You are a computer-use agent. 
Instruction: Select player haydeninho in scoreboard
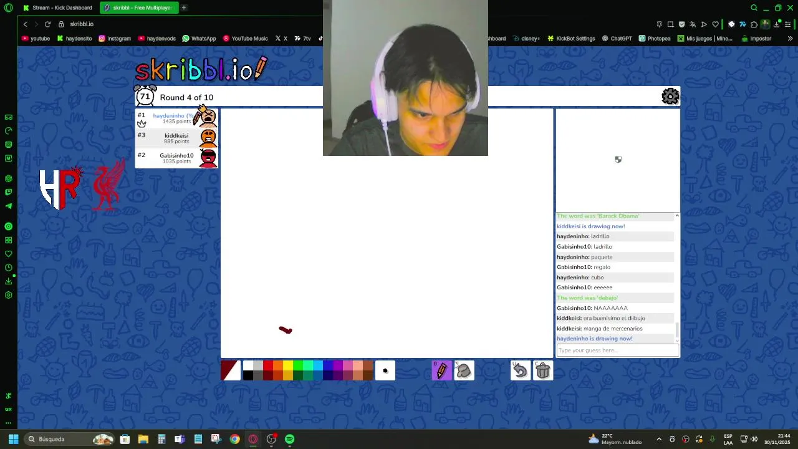pos(176,118)
